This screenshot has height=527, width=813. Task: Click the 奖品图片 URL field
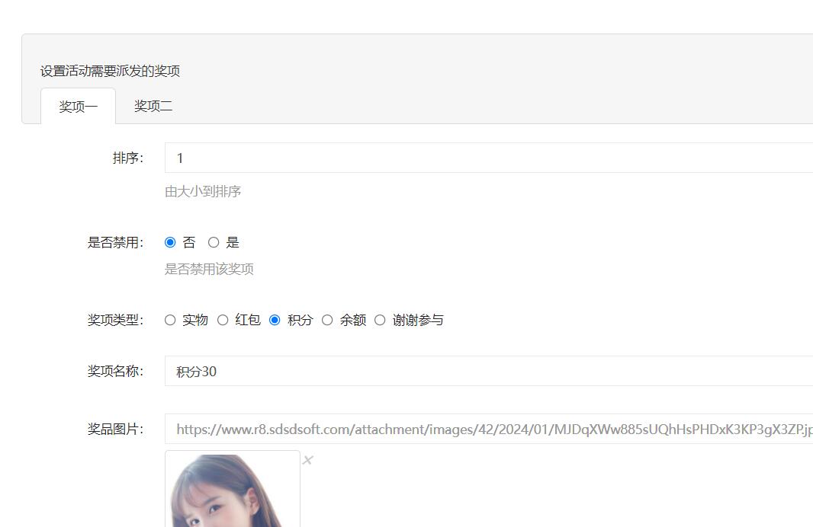[488, 430]
